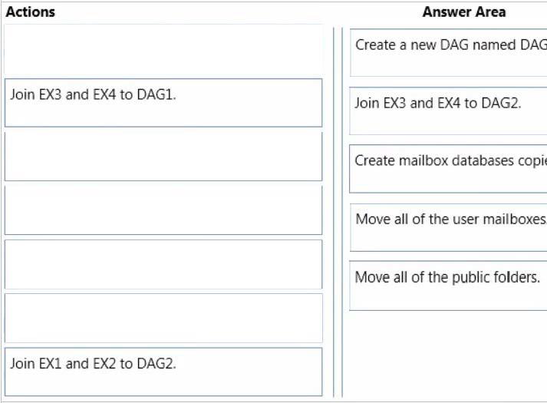Click the word 'DAG1' in the Actions list
The width and height of the screenshot is (547, 403).
click(x=157, y=94)
